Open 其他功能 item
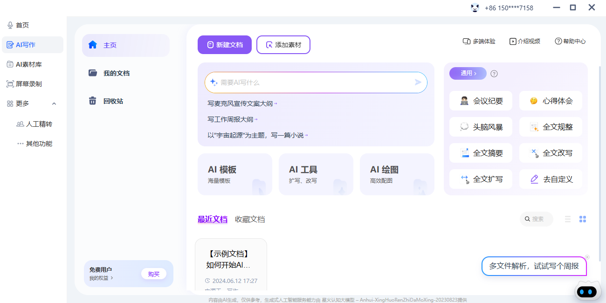This screenshot has height=303, width=606. pyautogui.click(x=34, y=144)
